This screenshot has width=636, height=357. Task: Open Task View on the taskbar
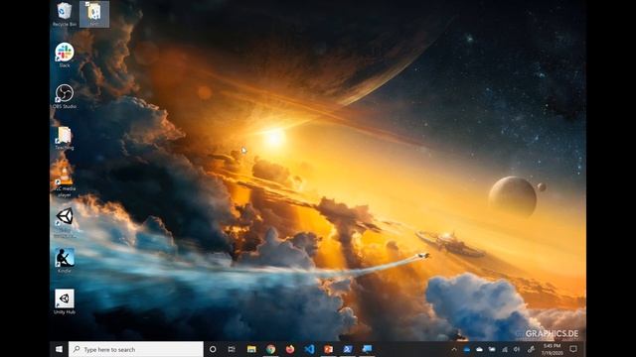pyautogui.click(x=232, y=349)
